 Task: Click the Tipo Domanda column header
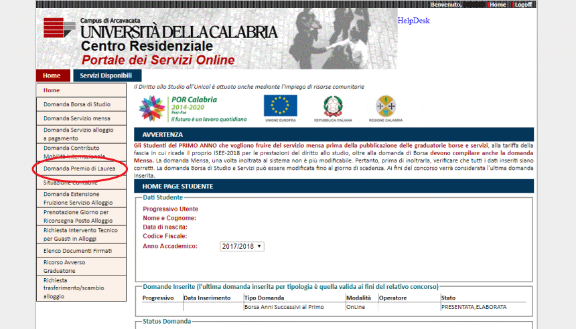(x=264, y=298)
